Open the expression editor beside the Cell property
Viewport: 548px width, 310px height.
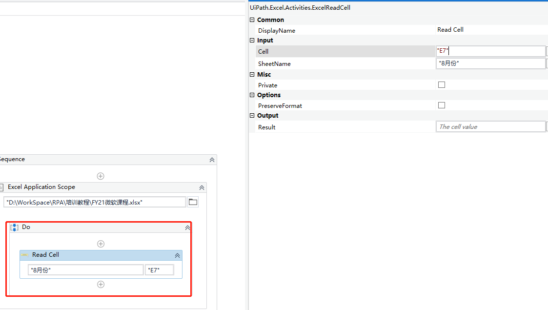coord(546,51)
